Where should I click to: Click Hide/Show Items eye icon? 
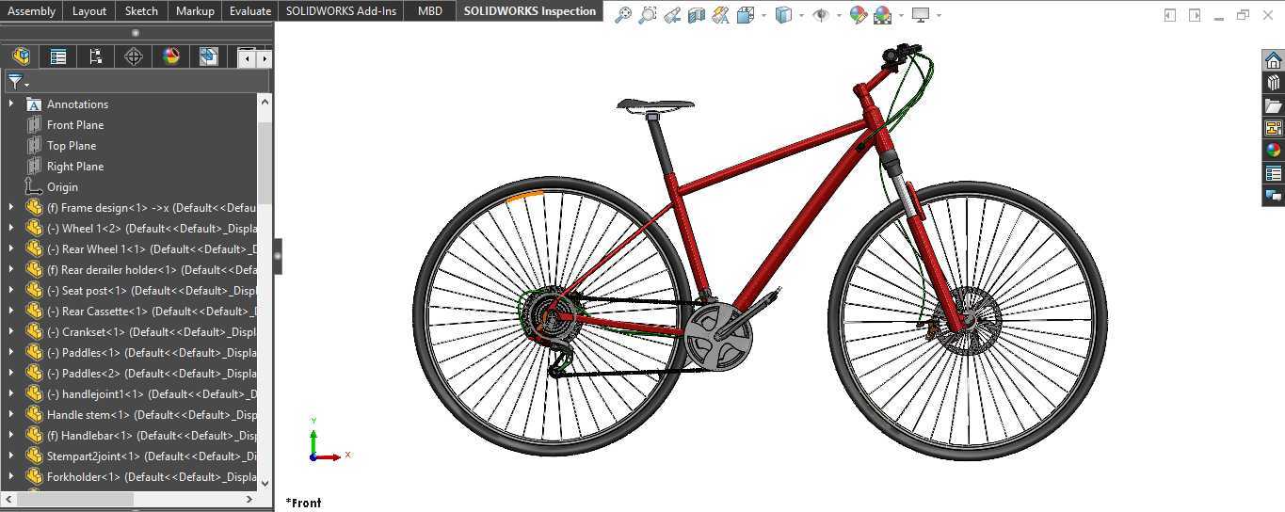click(821, 15)
